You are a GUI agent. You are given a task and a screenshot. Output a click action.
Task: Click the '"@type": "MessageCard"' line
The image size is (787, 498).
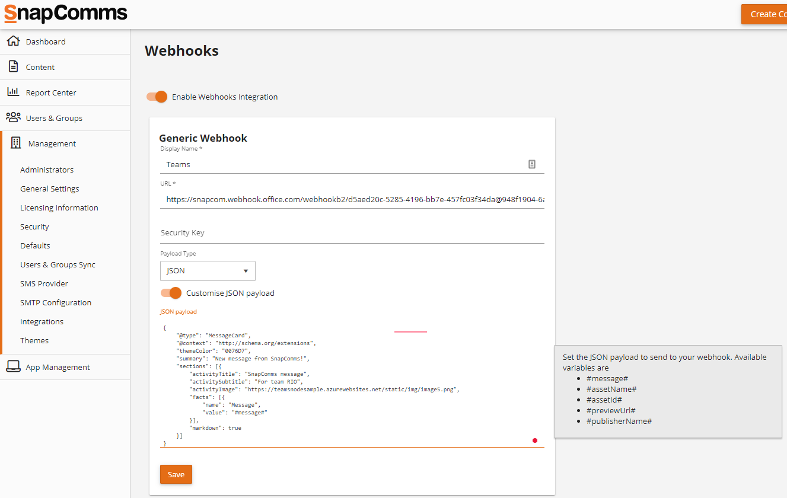pyautogui.click(x=214, y=335)
